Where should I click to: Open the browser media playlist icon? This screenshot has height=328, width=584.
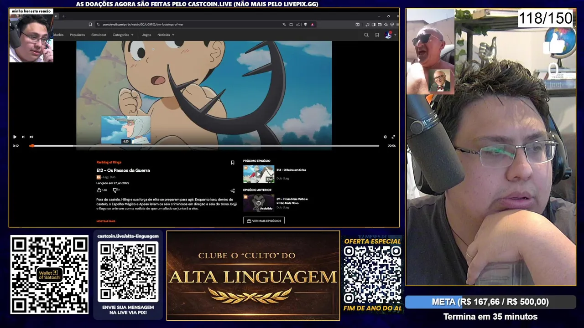pos(367,25)
